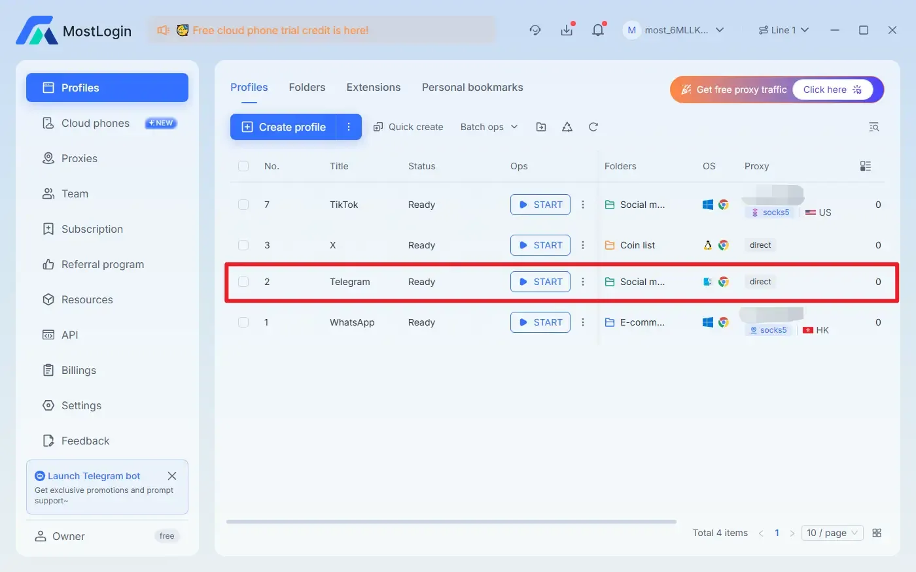This screenshot has width=916, height=572.
Task: Click the refresh profiles icon
Action: click(593, 127)
